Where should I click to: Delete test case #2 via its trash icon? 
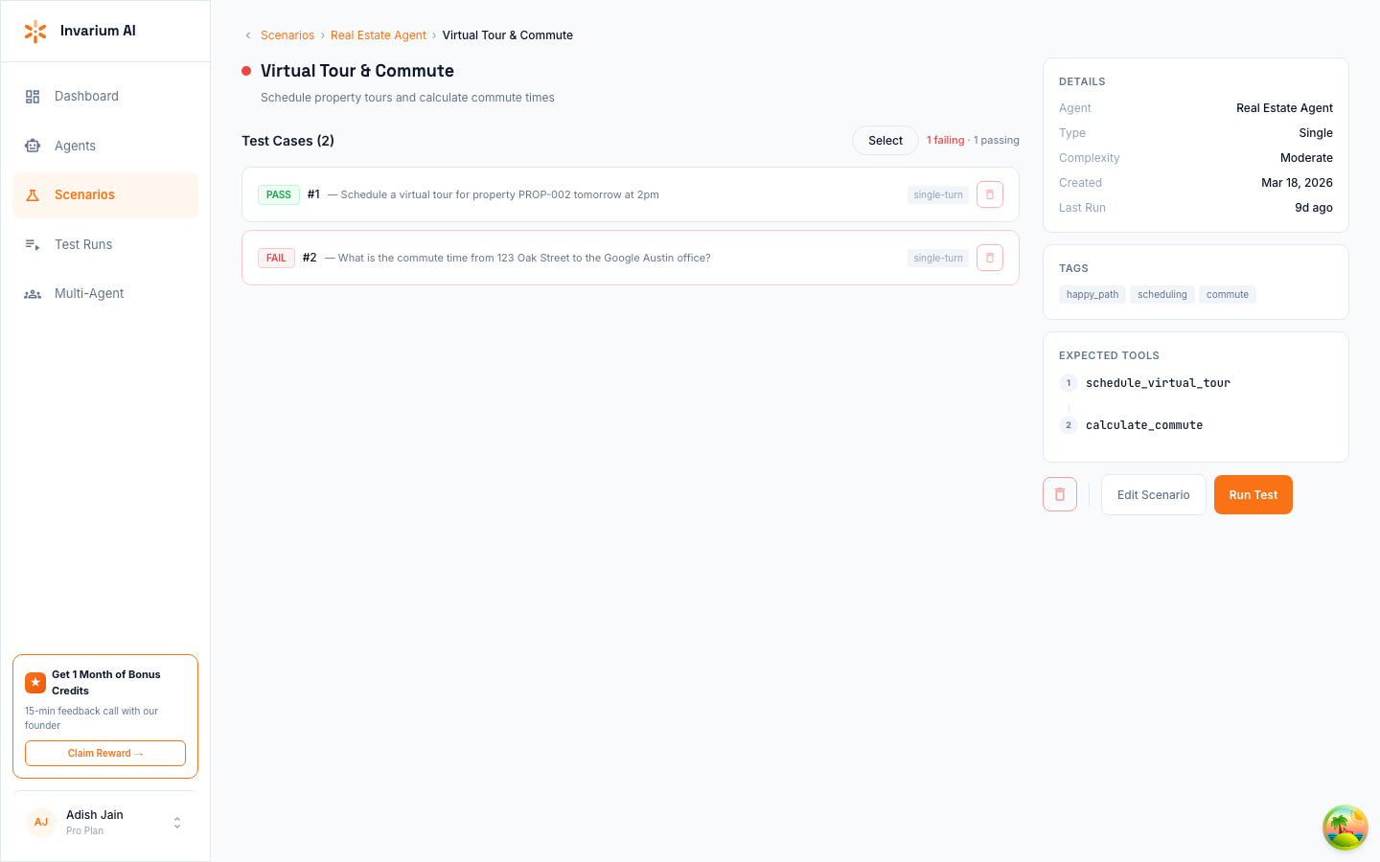click(x=989, y=257)
